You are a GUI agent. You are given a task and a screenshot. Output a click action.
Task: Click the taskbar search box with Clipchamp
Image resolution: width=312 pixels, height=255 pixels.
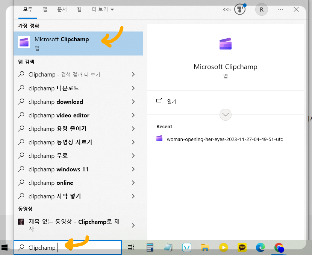pyautogui.click(x=68, y=247)
